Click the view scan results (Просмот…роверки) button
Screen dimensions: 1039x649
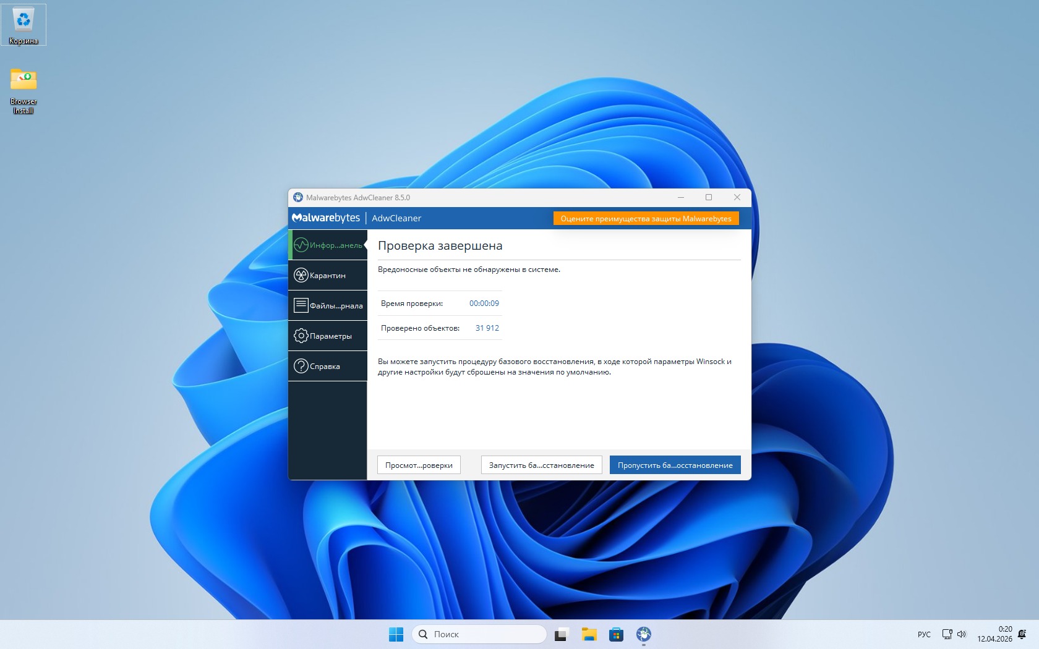pos(419,465)
